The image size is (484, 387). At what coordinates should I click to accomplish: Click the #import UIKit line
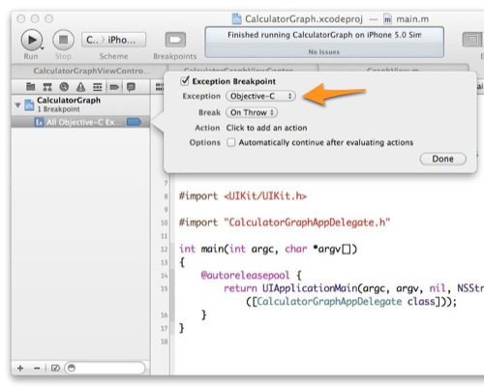click(x=243, y=195)
